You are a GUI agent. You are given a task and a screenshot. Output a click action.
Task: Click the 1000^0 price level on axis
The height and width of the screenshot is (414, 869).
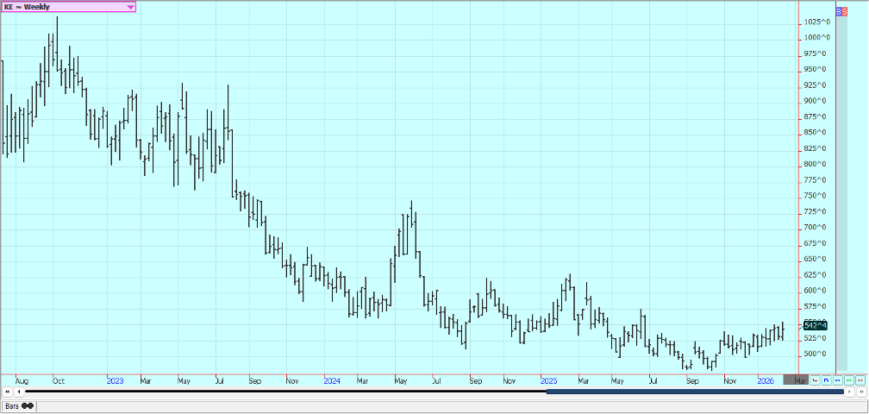(817, 37)
